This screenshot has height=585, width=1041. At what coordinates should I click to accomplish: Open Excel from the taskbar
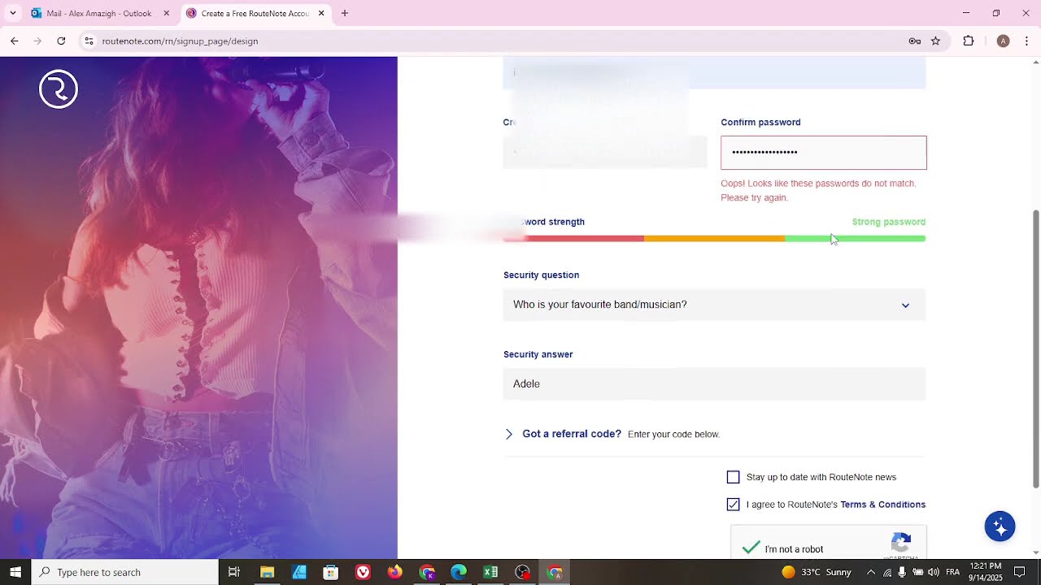(490, 572)
